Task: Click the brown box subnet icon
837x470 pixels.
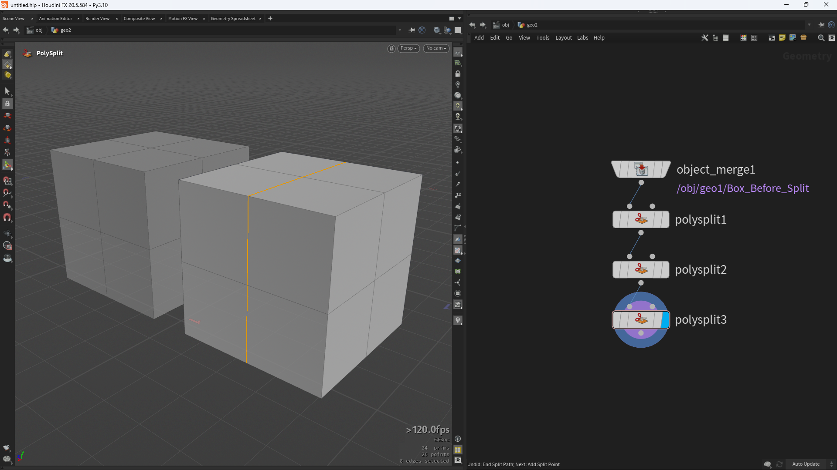Action: coord(803,38)
